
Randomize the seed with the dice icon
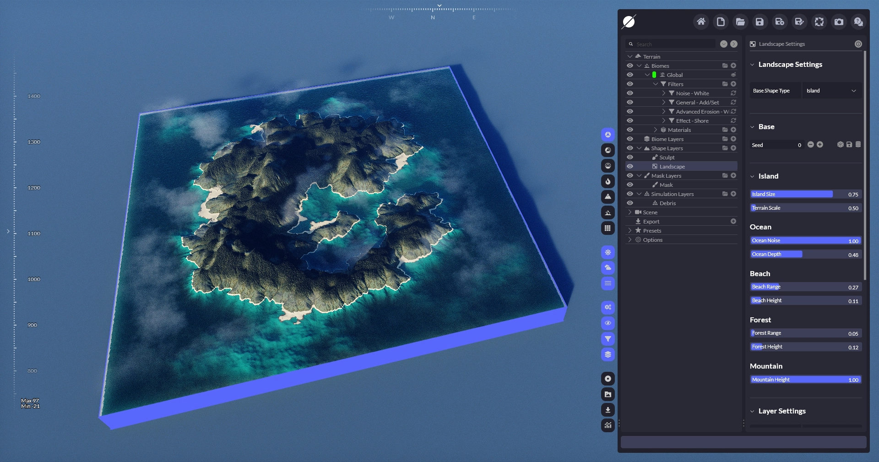840,145
